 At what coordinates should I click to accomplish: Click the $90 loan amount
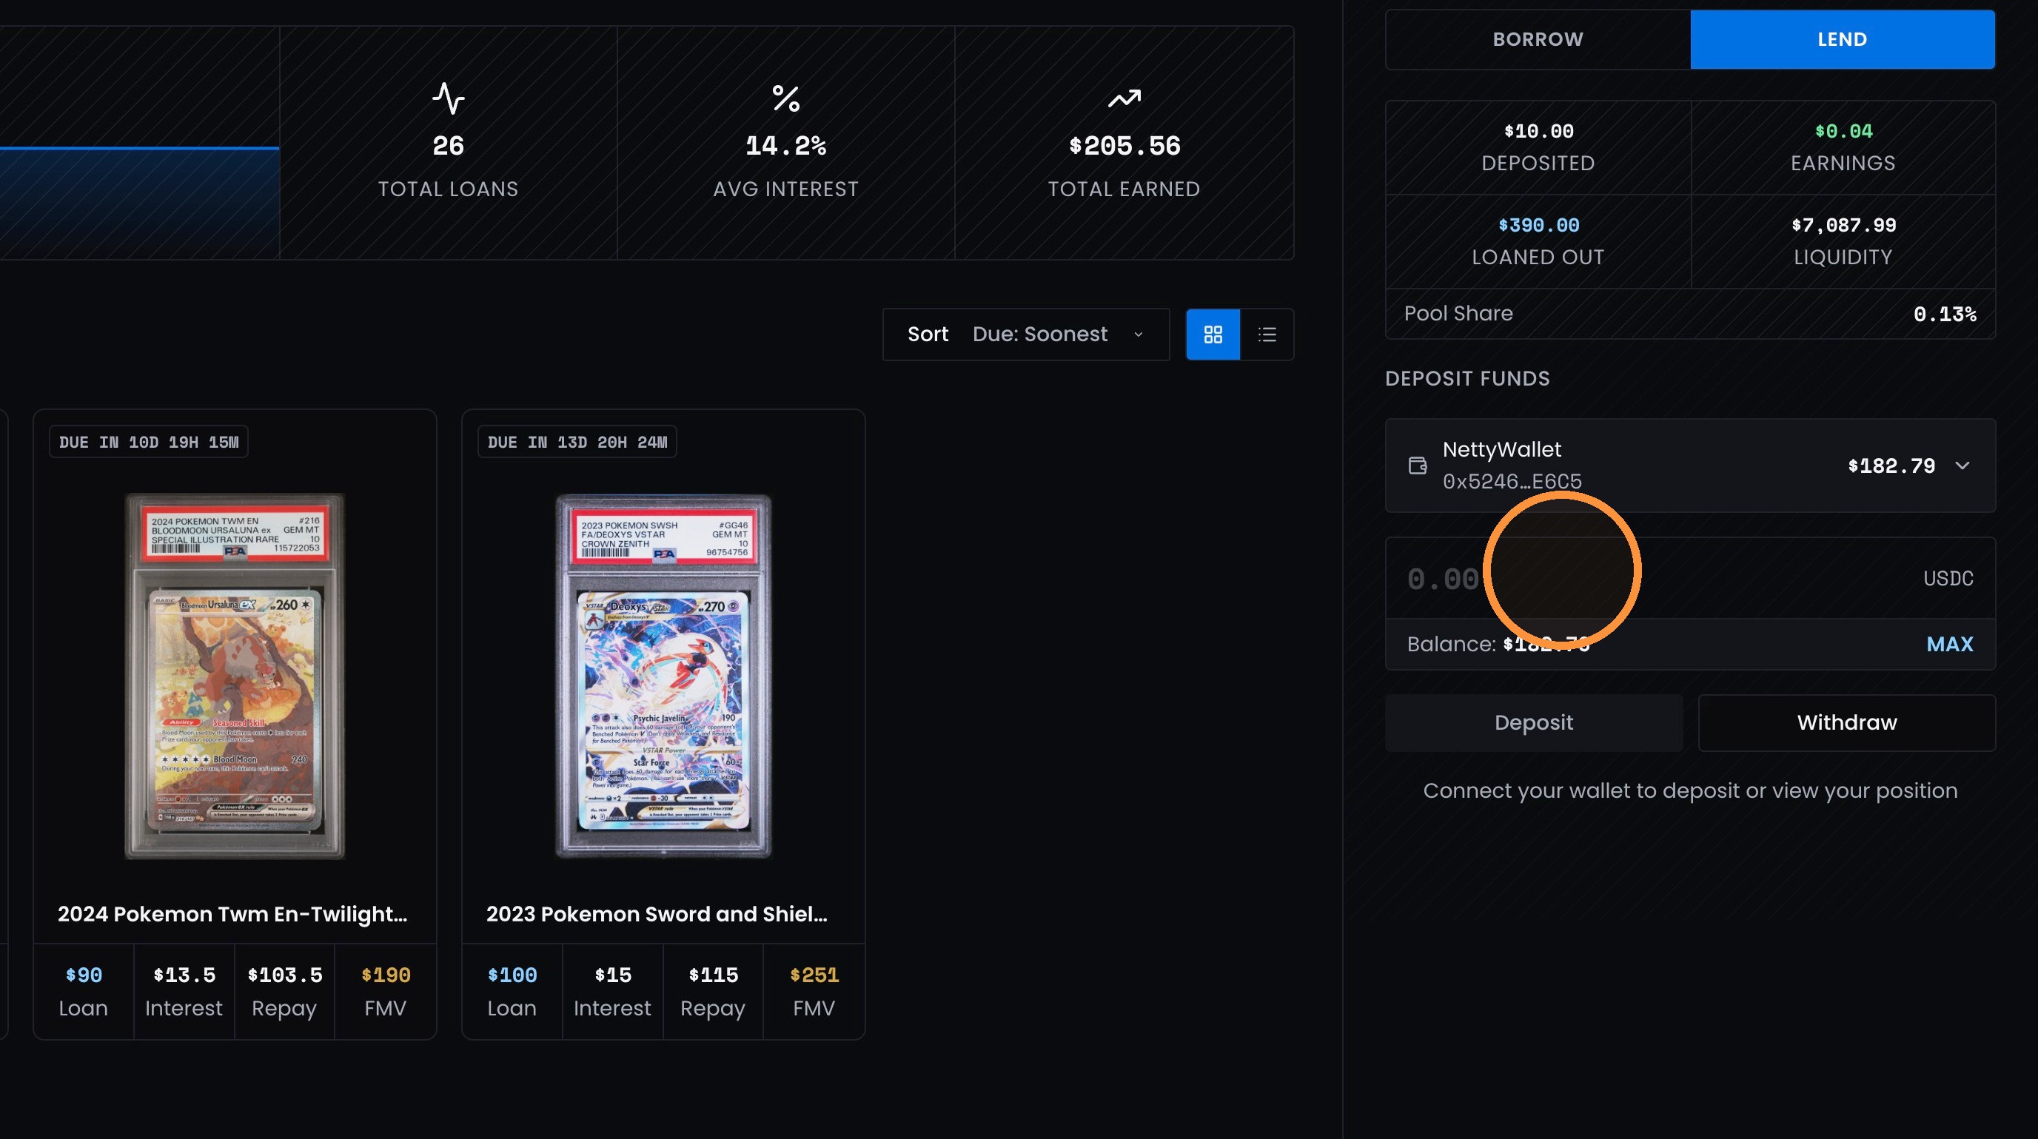[x=84, y=975]
